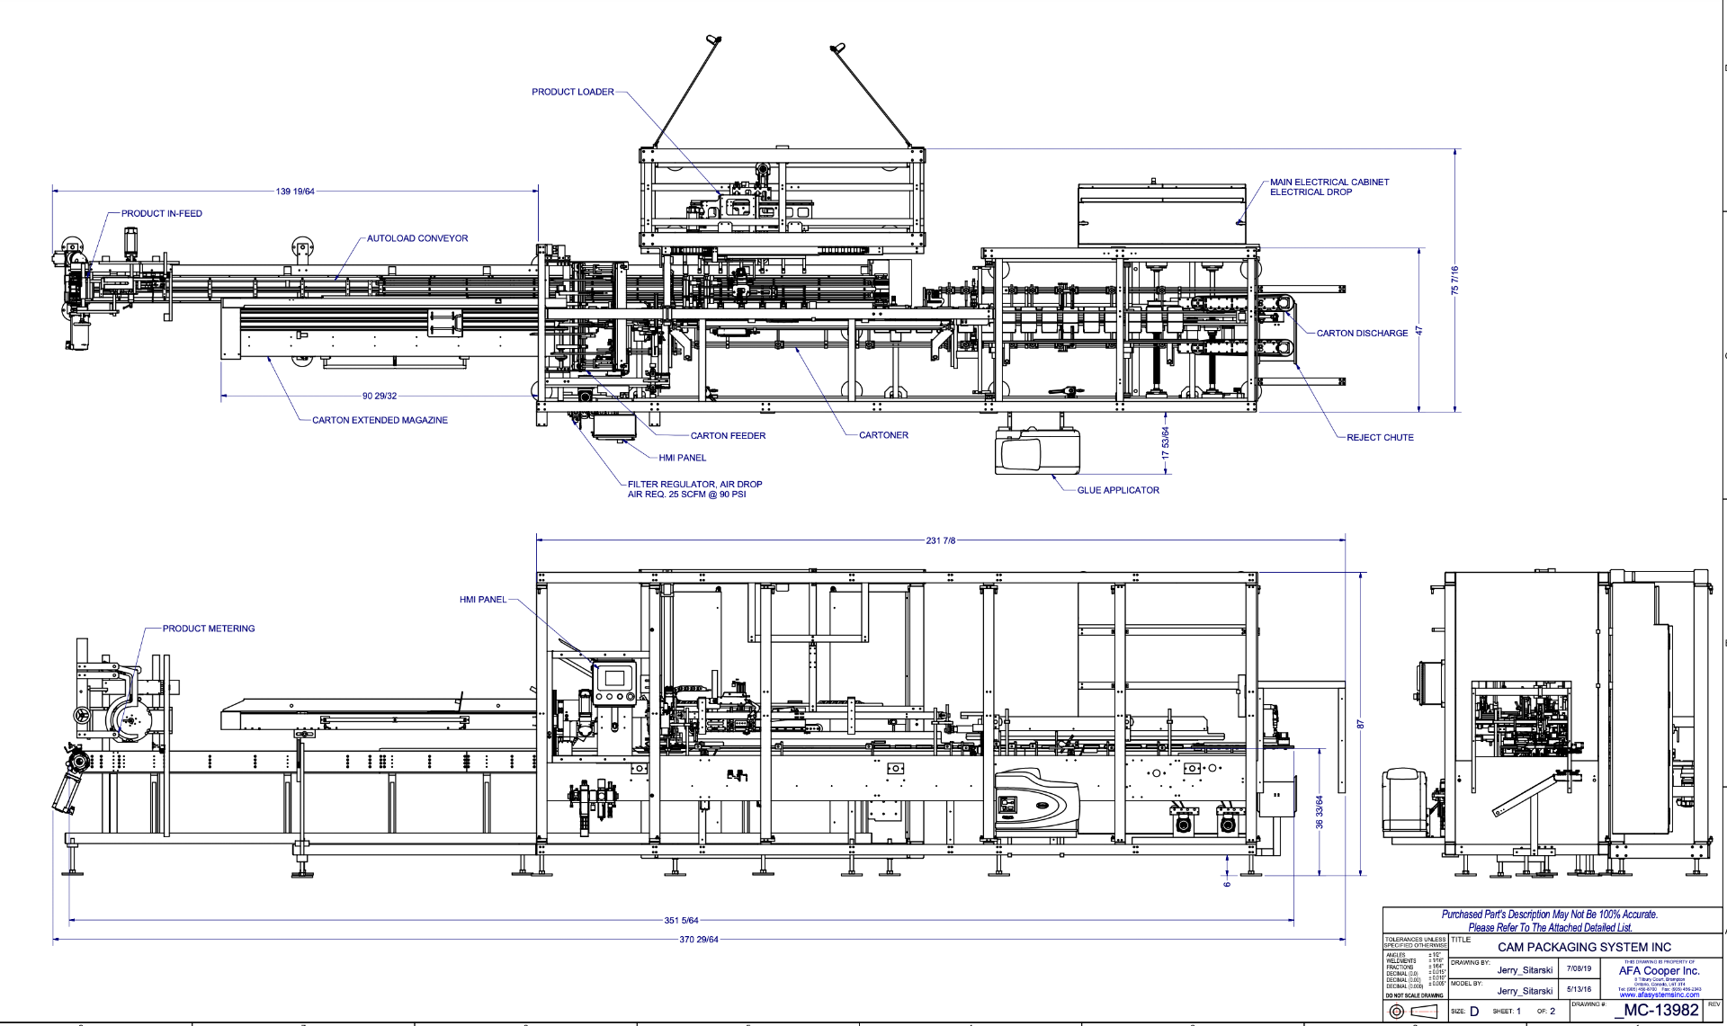Viewport: 1727px width, 1026px height.
Task: Click the PRODUCT LOADER callout label
Action: pyautogui.click(x=573, y=92)
